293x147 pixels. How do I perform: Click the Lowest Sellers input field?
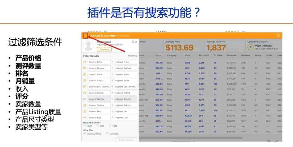(x=99, y=105)
